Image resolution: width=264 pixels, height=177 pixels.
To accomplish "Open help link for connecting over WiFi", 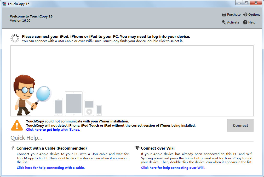I will tap(173, 168).
